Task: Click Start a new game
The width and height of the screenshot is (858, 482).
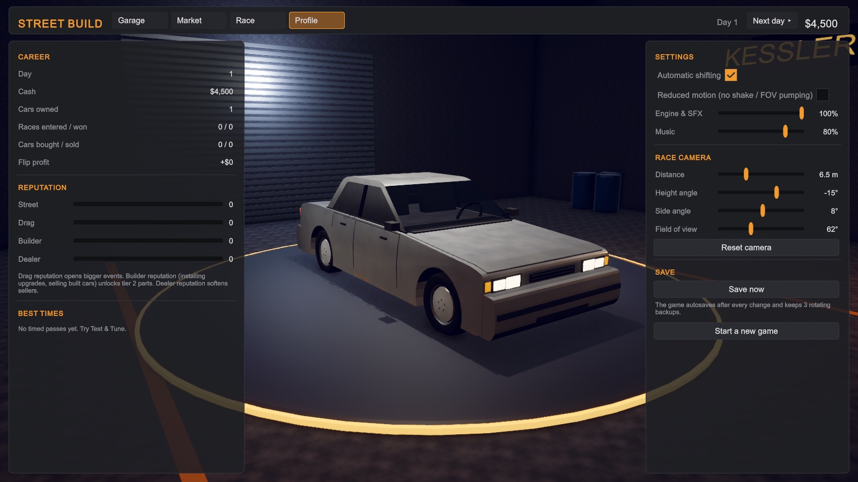Action: [x=746, y=331]
